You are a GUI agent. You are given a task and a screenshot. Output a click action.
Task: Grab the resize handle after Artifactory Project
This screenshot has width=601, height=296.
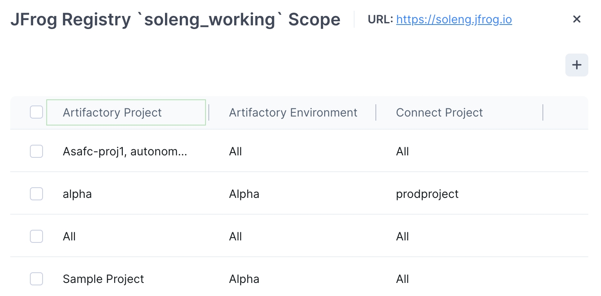tap(209, 112)
